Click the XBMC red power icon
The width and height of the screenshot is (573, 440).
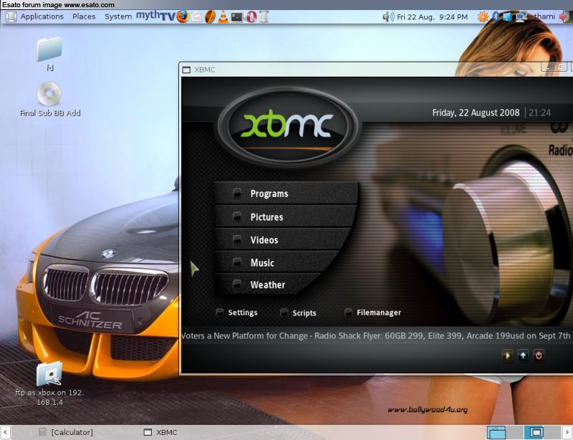tap(539, 355)
